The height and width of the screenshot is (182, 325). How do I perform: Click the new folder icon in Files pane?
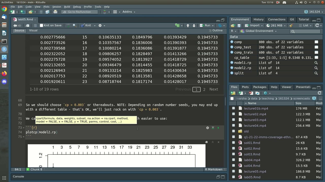pos(233,93)
